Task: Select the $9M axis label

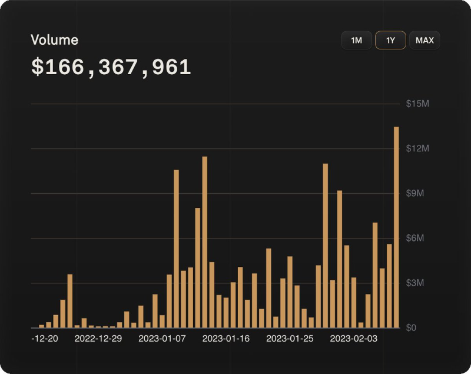Action: 416,194
